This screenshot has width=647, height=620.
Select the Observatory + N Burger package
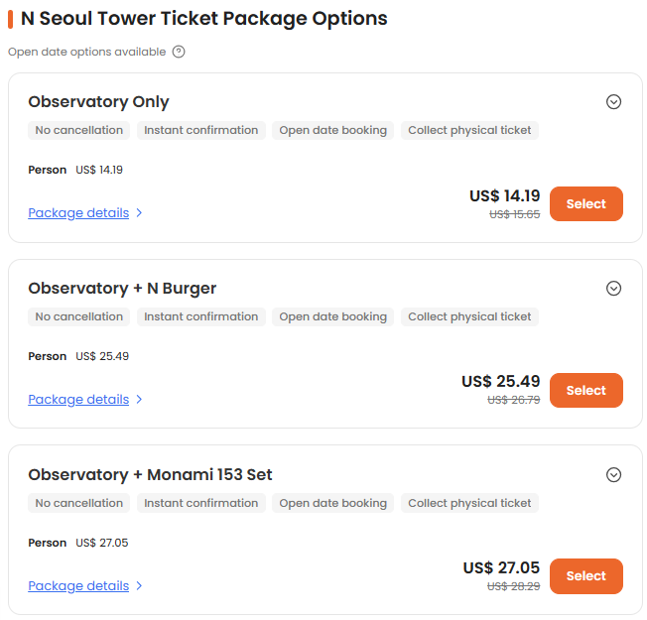point(585,390)
